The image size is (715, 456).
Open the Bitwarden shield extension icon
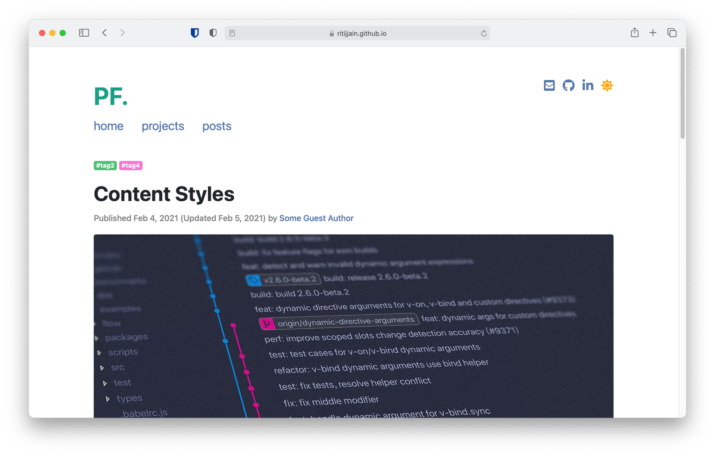coord(195,33)
